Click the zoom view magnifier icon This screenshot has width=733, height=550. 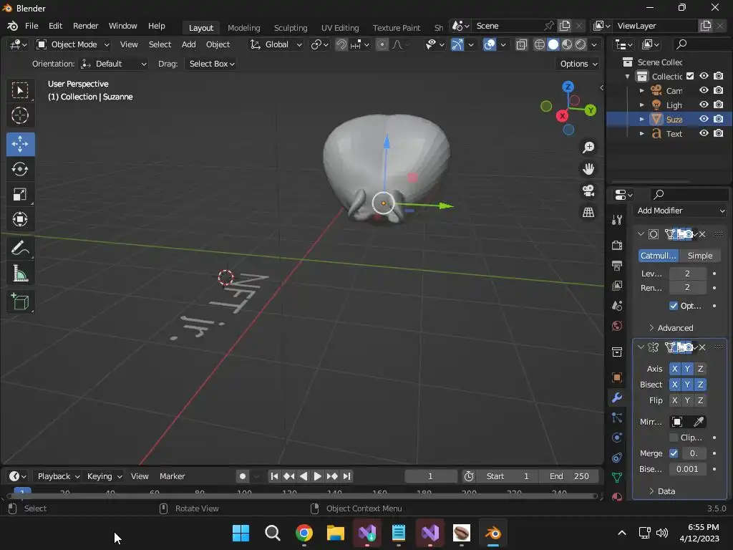click(588, 148)
